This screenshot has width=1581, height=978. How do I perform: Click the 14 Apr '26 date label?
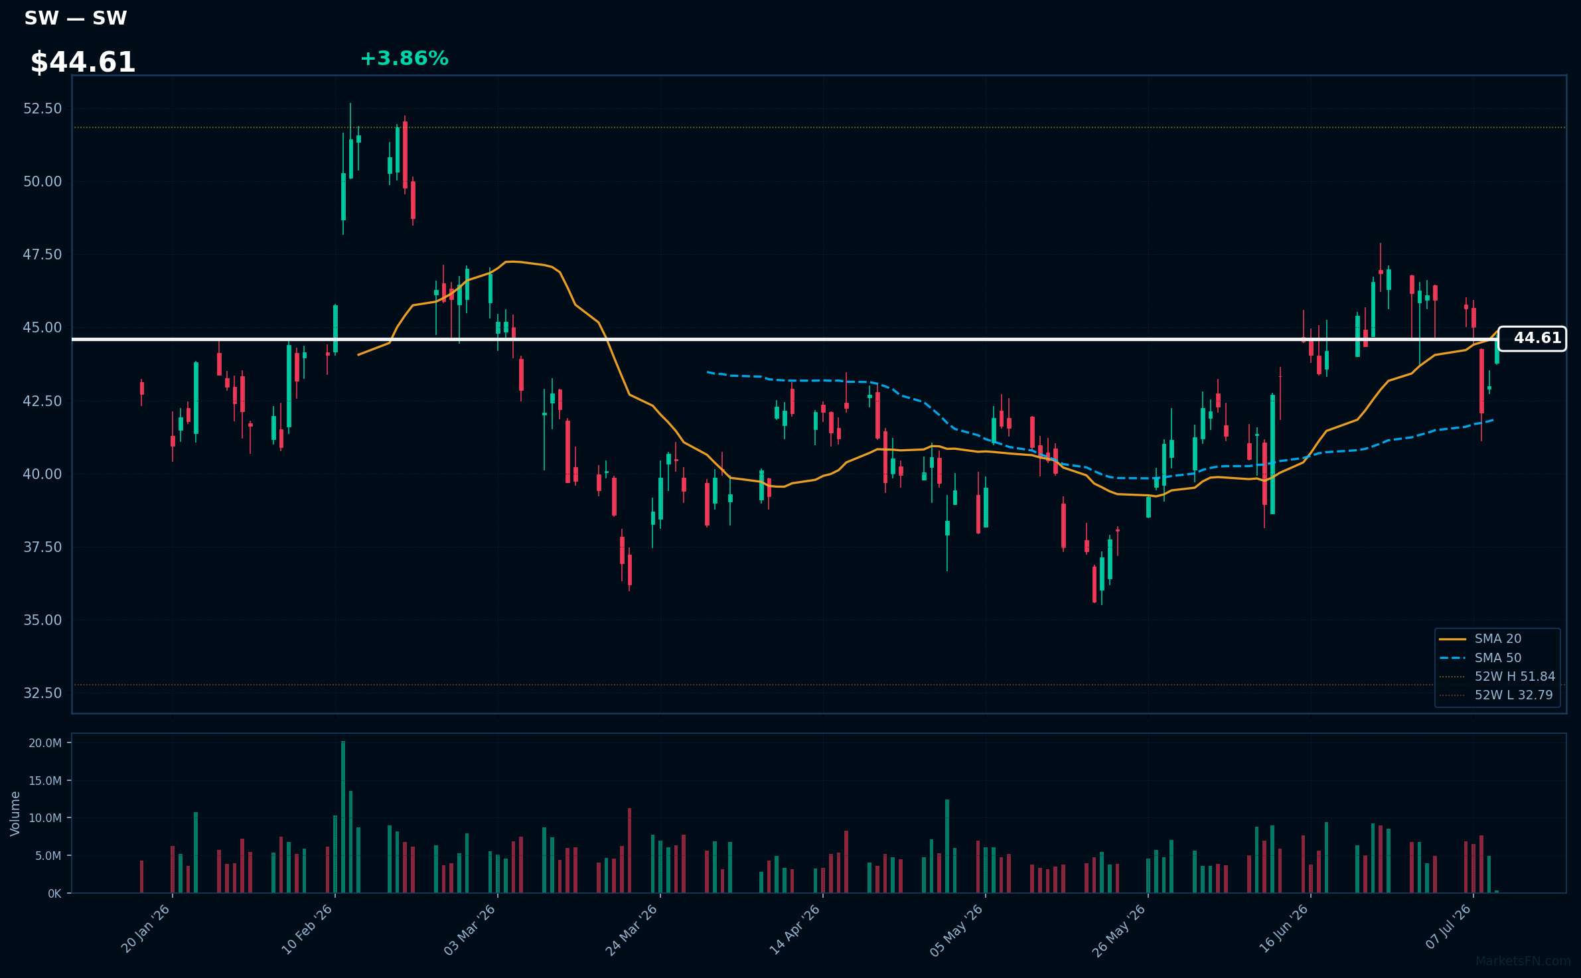click(x=795, y=930)
